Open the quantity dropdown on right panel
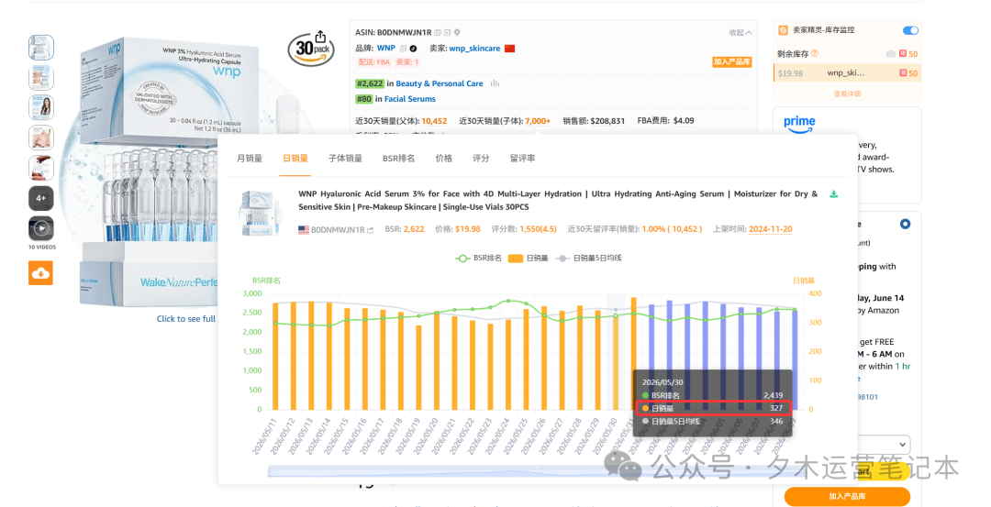991x507 pixels. pos(885,444)
